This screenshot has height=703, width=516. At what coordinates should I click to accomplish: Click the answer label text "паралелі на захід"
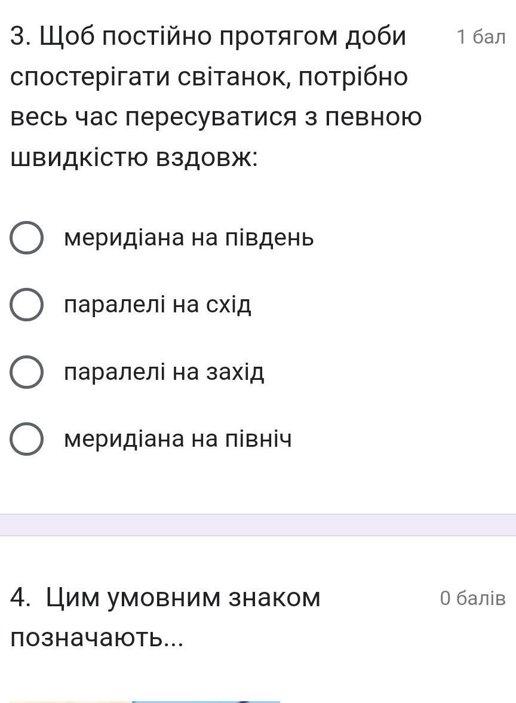pyautogui.click(x=164, y=372)
